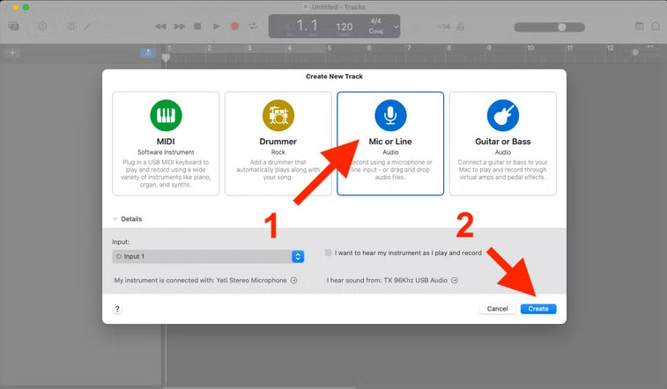Start recording with the red record button
The height and width of the screenshot is (389, 667).
(234, 26)
